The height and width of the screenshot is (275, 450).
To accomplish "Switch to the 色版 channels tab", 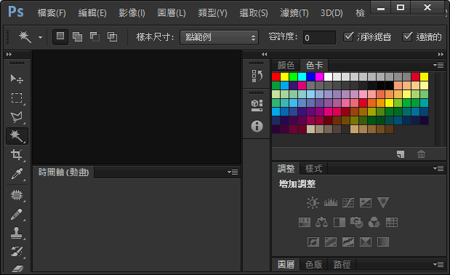I will pos(313,264).
